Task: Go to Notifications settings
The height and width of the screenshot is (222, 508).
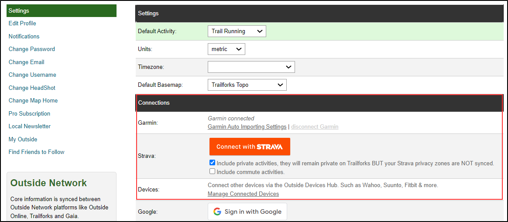Action: [24, 37]
